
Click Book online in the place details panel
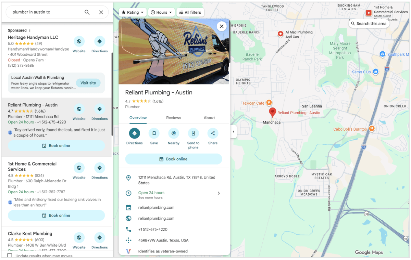(174, 159)
